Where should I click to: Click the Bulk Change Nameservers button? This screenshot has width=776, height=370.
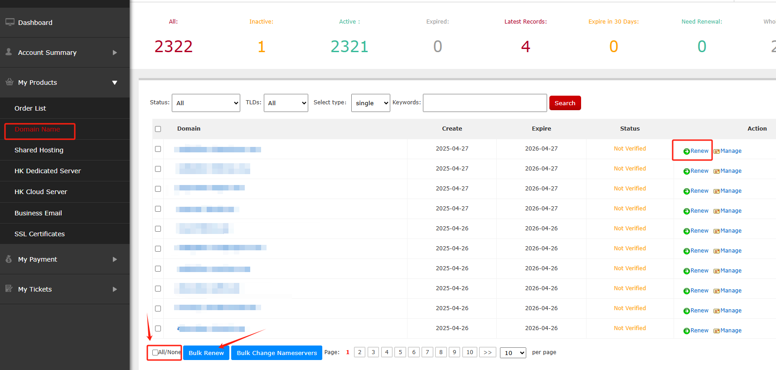pos(276,353)
